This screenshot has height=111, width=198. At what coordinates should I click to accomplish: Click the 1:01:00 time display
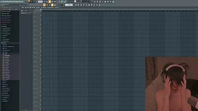point(62,2)
